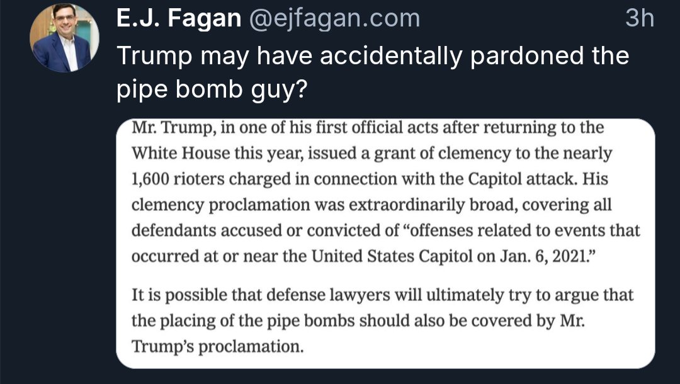Click the E.J. Fagan display name

click(x=179, y=19)
